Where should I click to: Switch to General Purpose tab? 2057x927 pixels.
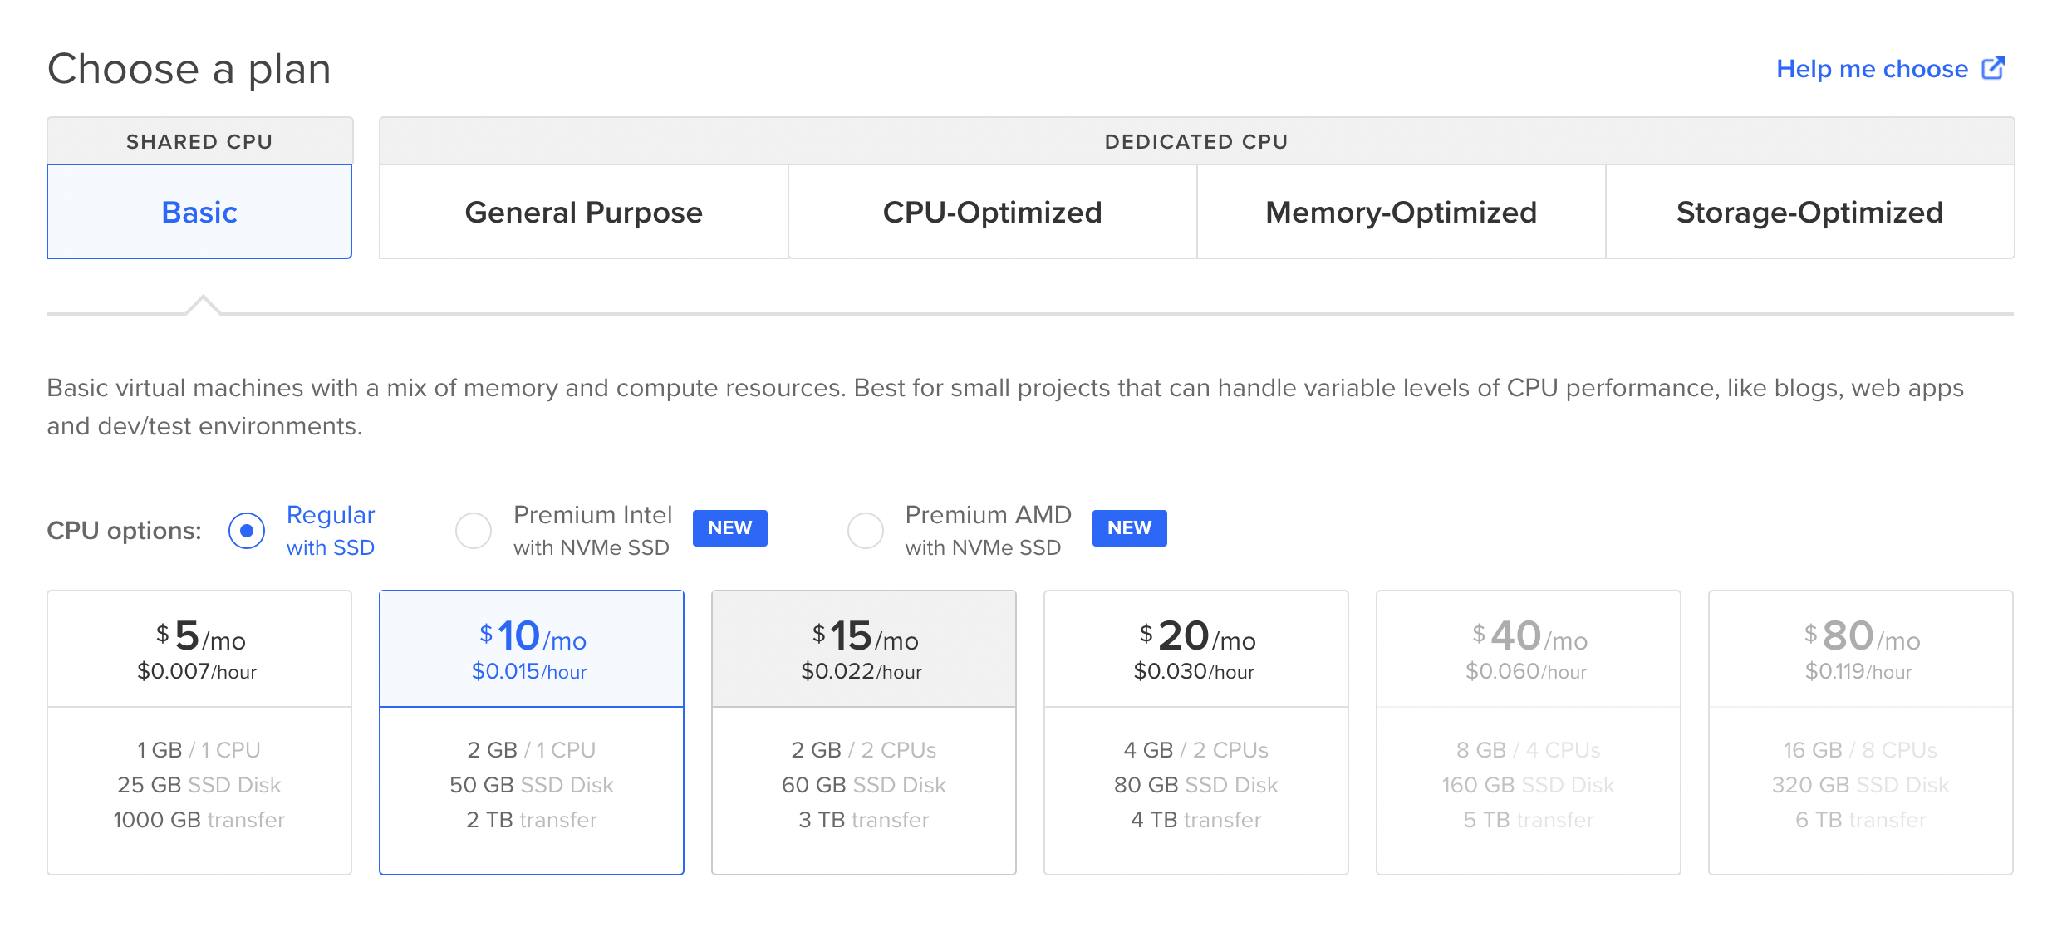(583, 212)
